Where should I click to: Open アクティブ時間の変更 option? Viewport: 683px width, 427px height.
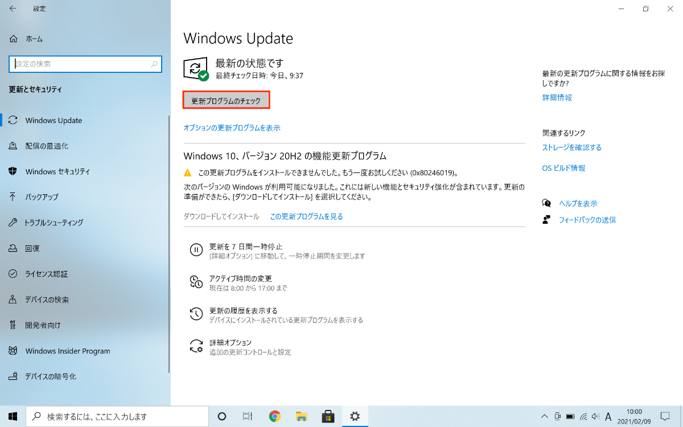(x=241, y=278)
